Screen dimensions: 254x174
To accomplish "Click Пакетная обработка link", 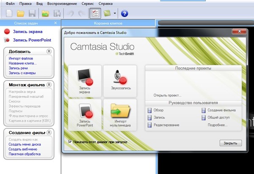I will click(25, 154).
